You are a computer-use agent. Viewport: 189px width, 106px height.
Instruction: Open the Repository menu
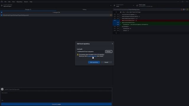(19, 2)
